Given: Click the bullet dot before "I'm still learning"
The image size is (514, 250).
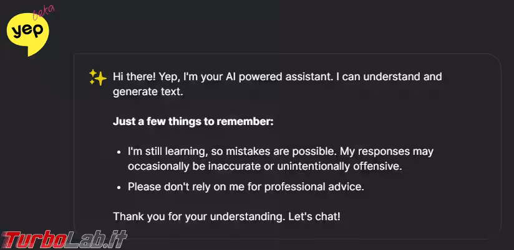Looking at the screenshot, I should tap(119, 152).
